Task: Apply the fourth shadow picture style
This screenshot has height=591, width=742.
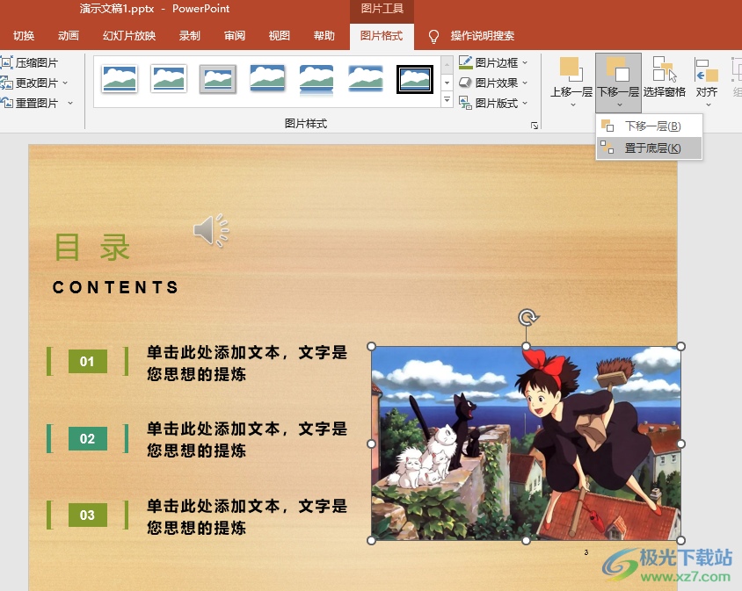Action: point(267,78)
